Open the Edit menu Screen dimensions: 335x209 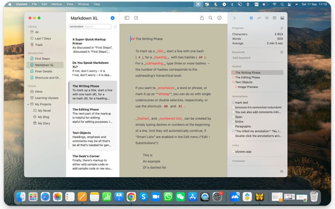click(44, 4)
